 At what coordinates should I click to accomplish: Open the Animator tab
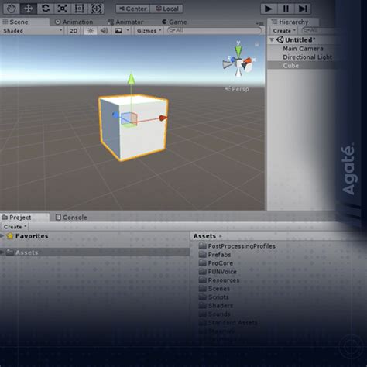point(125,22)
